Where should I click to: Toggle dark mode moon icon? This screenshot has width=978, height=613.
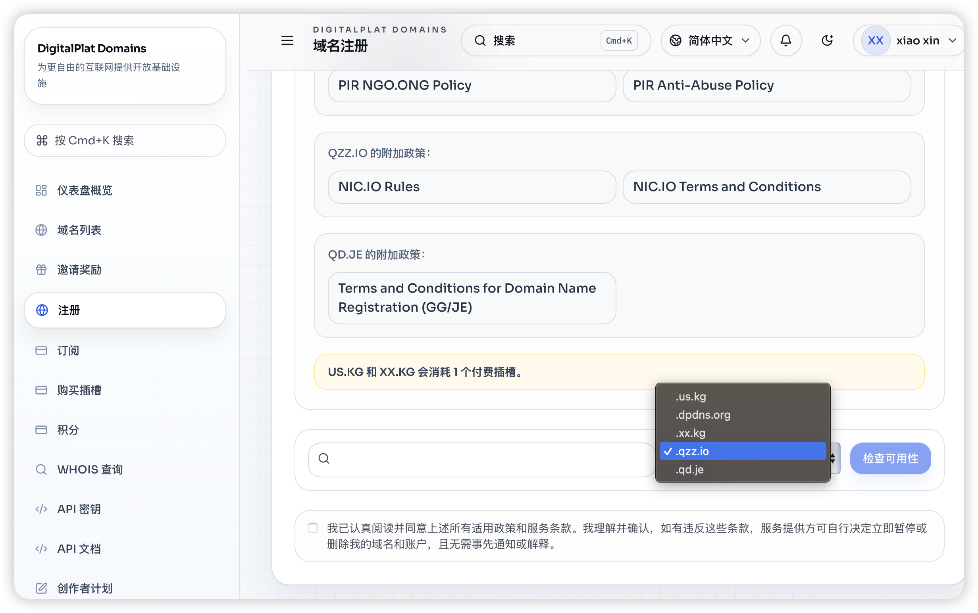click(x=827, y=40)
